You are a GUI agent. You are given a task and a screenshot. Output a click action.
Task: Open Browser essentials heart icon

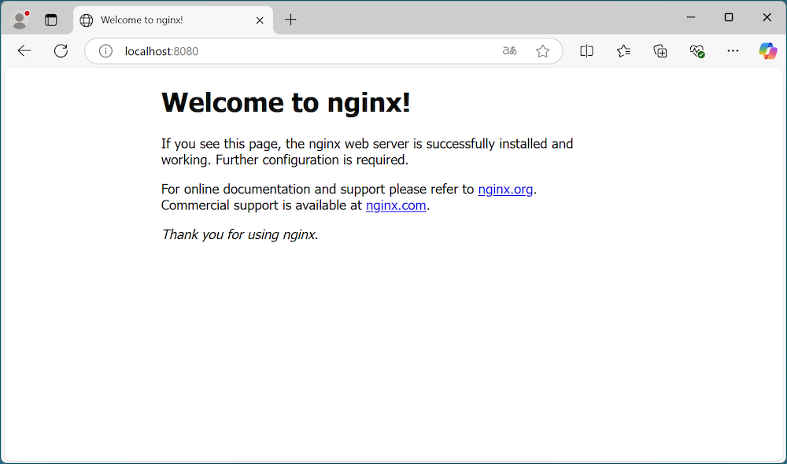click(696, 50)
